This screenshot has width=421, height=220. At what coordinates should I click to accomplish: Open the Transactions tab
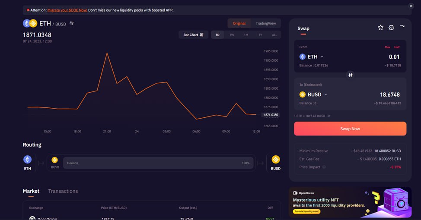click(x=63, y=191)
